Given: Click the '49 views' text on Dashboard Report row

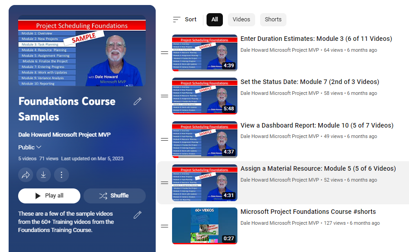Looking at the screenshot, I should 333,136.
